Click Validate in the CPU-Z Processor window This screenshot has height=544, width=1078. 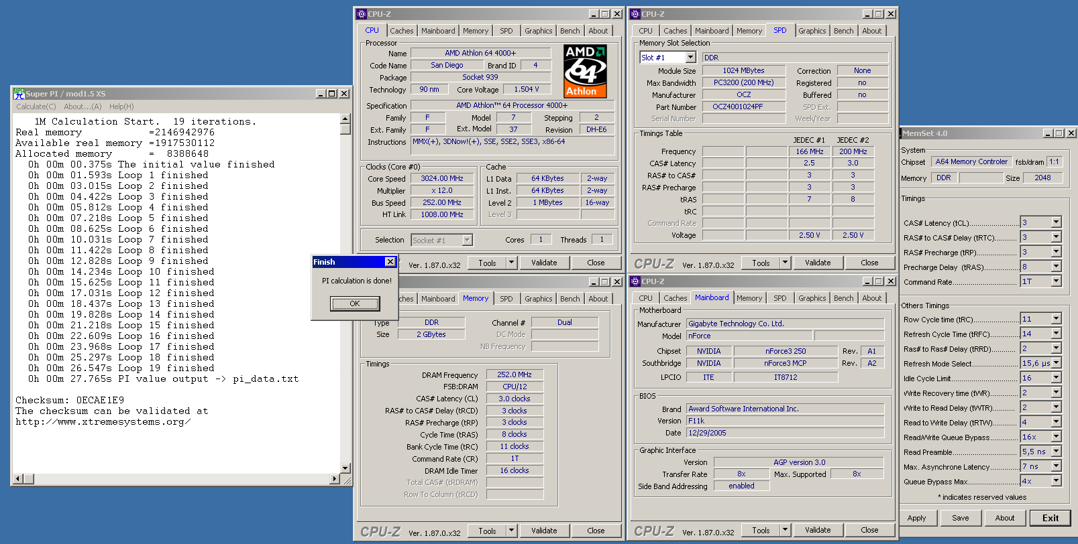tap(544, 263)
